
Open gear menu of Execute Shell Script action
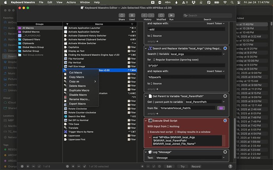[x=225, y=121]
